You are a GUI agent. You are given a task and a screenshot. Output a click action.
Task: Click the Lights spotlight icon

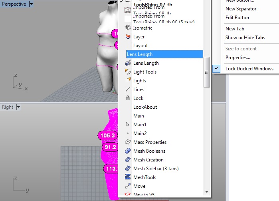click(129, 80)
